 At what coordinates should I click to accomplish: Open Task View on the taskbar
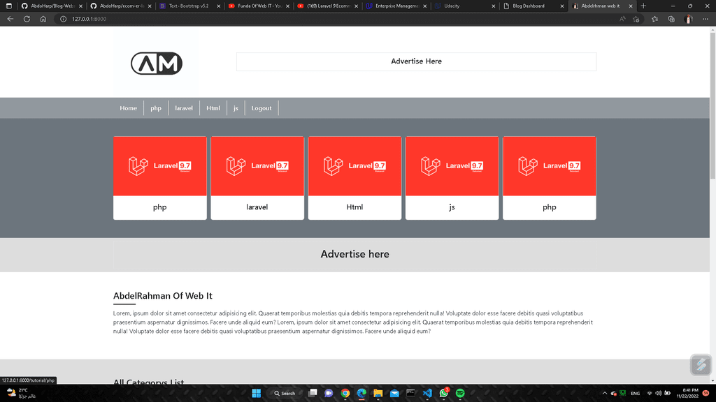[313, 393]
